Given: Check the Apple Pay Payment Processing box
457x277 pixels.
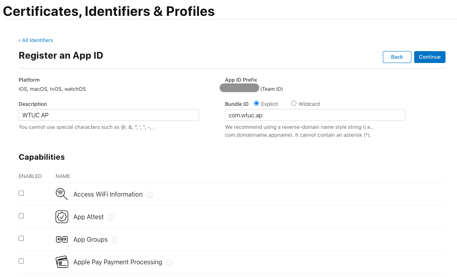Looking at the screenshot, I should click(x=21, y=261).
